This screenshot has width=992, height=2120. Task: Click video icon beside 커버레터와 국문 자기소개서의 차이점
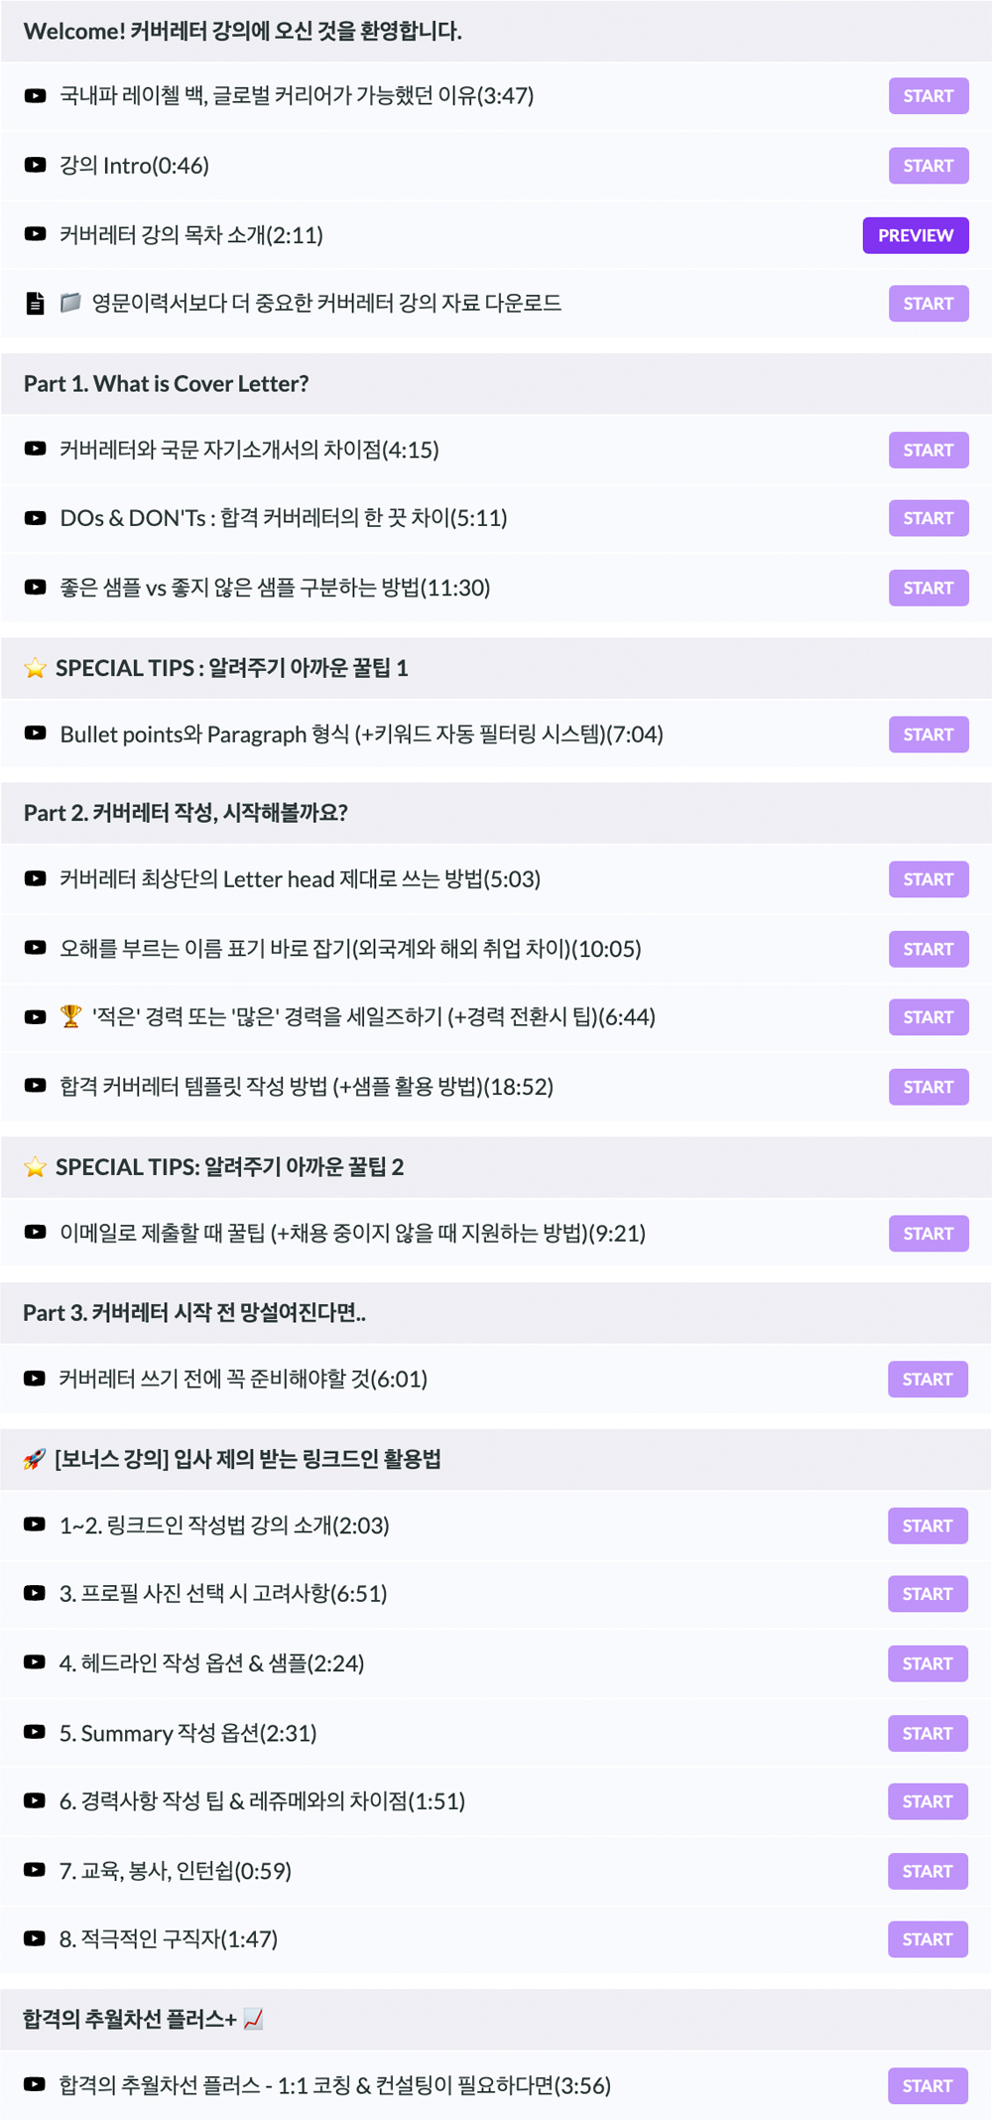35,450
